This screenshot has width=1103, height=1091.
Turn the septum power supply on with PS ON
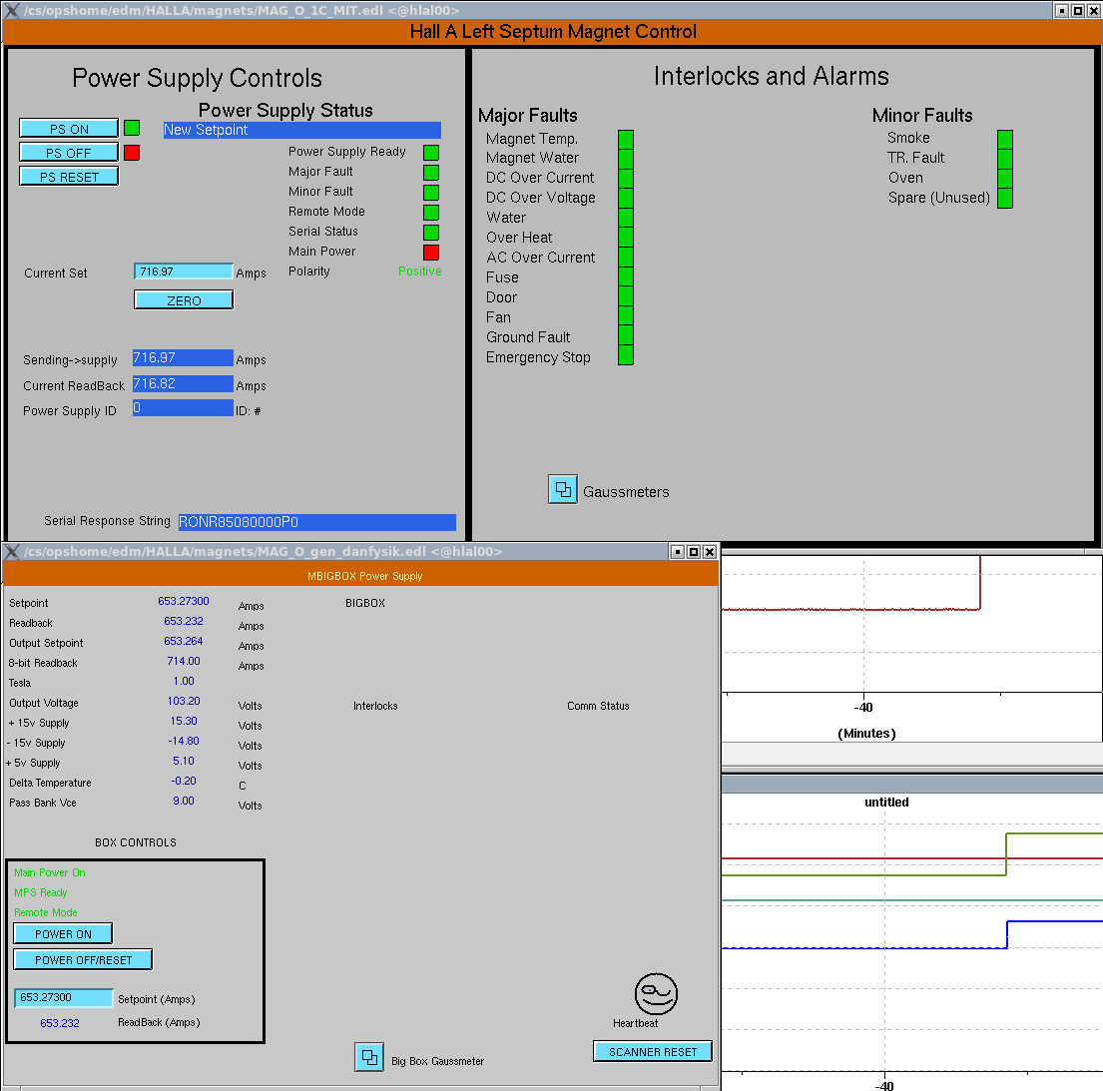(69, 129)
